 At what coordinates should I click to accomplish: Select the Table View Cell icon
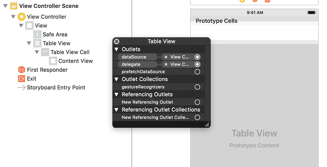click(x=45, y=52)
